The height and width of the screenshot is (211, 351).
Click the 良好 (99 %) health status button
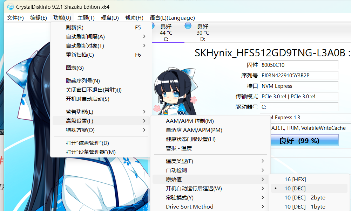pos(304,141)
